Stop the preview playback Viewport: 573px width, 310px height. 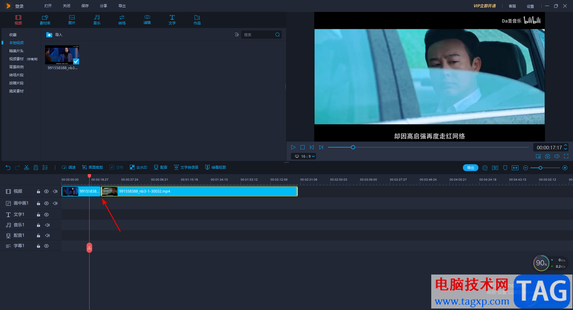[x=303, y=147]
